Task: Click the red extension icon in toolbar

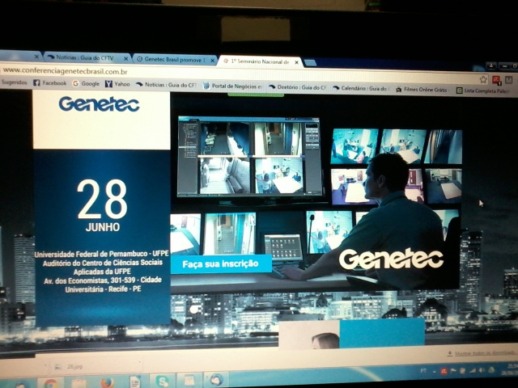Action: pos(495,80)
